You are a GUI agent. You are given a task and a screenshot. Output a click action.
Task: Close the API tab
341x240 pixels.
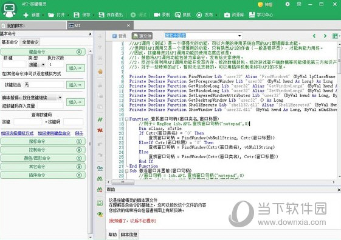pyautogui.click(x=128, y=25)
